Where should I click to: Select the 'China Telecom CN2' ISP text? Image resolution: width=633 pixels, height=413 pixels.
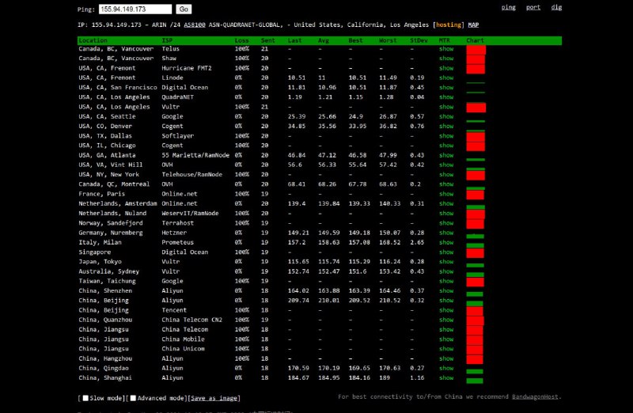pyautogui.click(x=191, y=320)
